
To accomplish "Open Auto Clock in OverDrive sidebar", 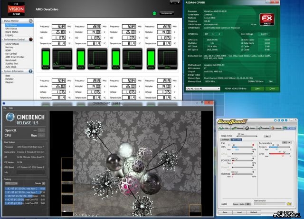I will pos(10,67).
